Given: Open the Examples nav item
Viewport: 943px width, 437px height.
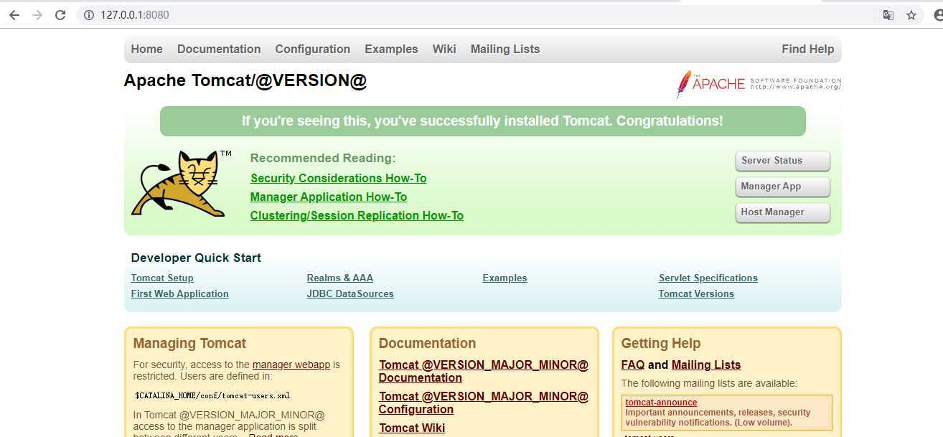Looking at the screenshot, I should tap(391, 49).
